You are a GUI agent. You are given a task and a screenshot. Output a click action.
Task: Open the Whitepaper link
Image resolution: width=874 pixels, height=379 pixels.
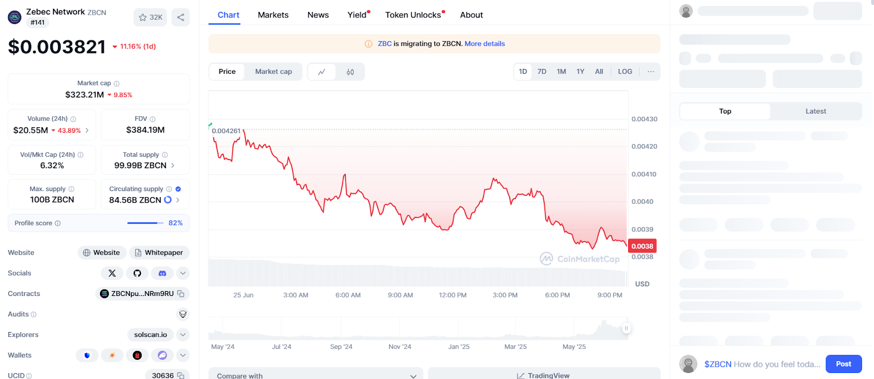[x=159, y=253]
